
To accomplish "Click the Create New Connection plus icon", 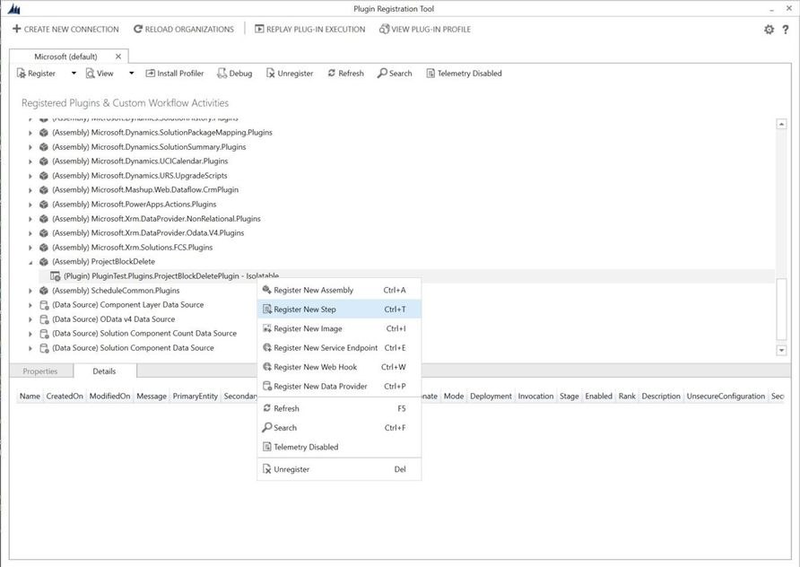I will point(17,29).
